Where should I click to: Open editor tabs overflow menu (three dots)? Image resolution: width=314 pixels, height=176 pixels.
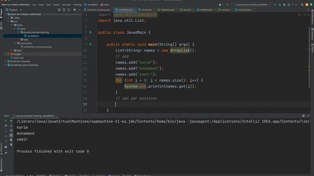coord(308,10)
